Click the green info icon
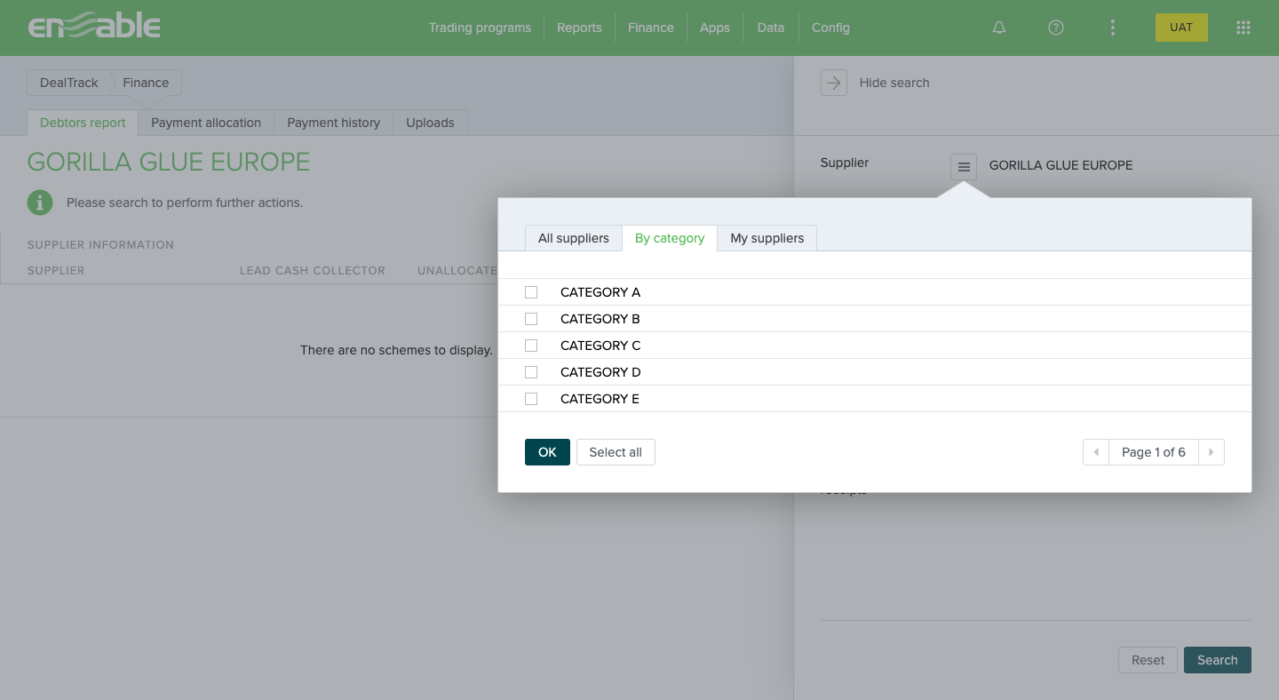This screenshot has height=700, width=1279. 40,203
